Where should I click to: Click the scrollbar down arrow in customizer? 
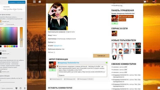pos(26,85)
